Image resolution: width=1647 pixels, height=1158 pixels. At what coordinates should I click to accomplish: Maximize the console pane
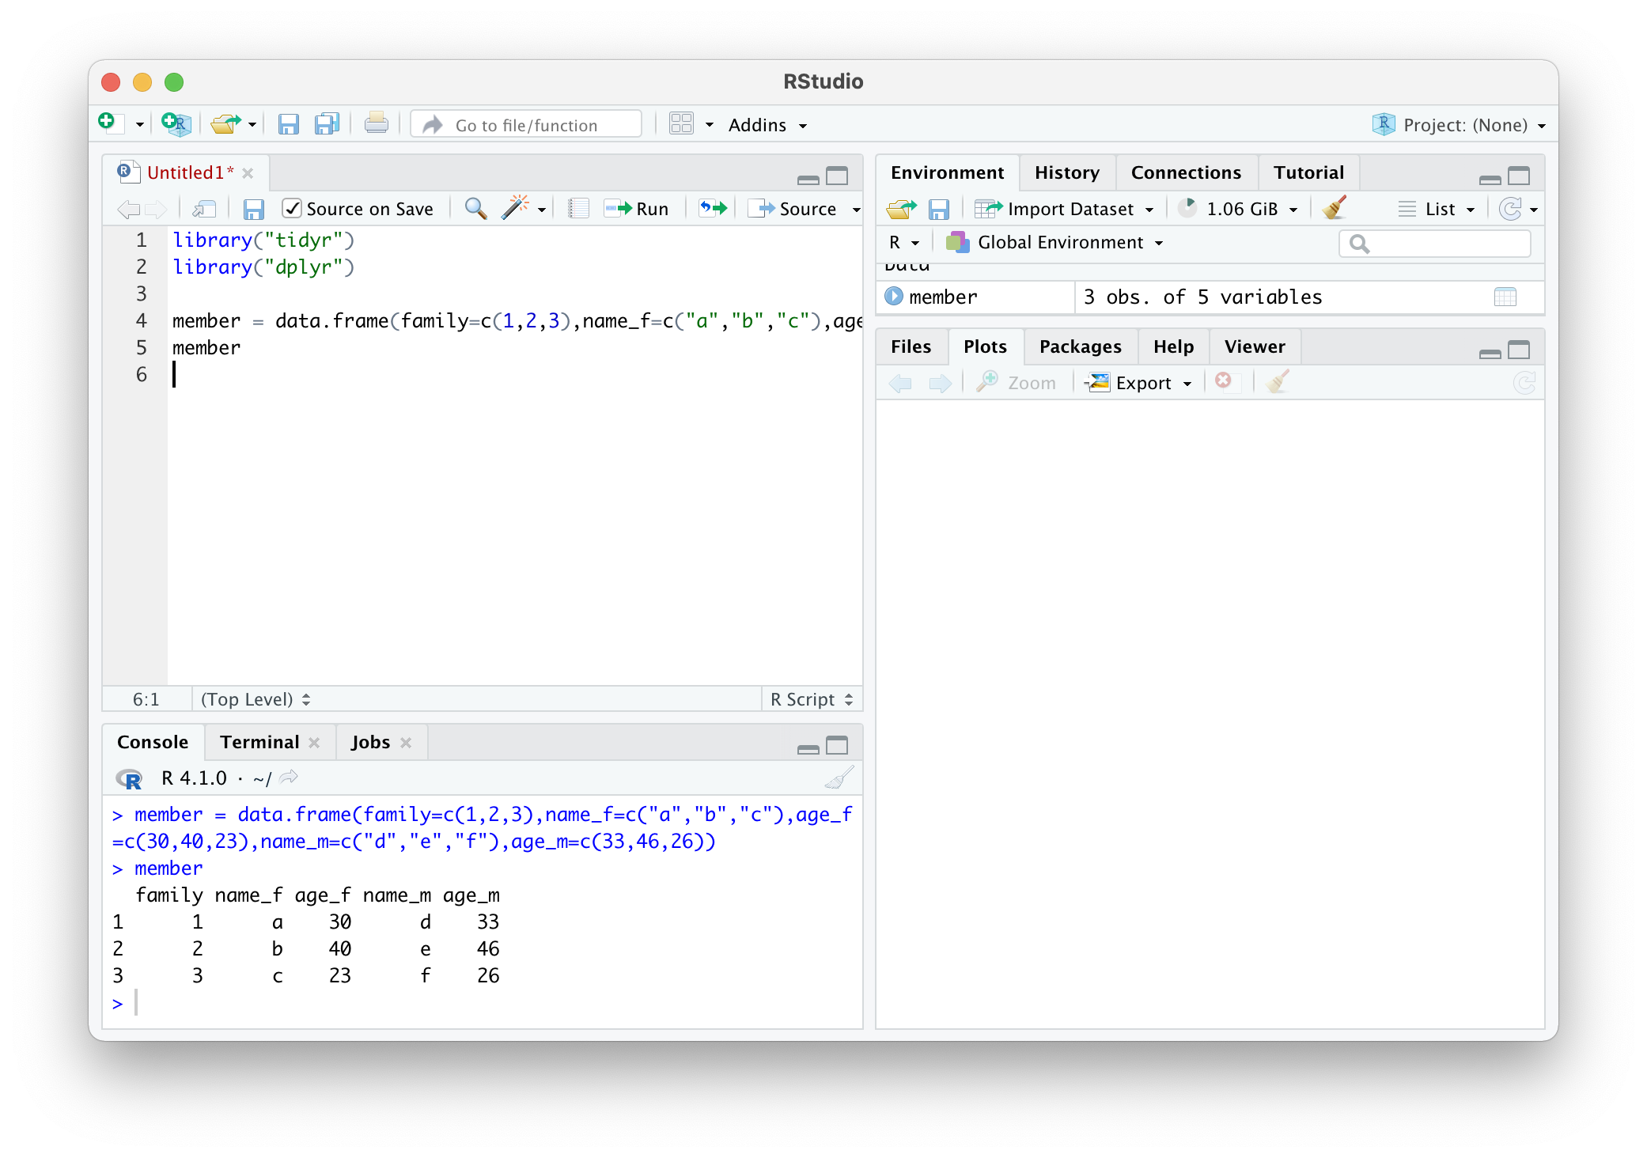pyautogui.click(x=837, y=745)
